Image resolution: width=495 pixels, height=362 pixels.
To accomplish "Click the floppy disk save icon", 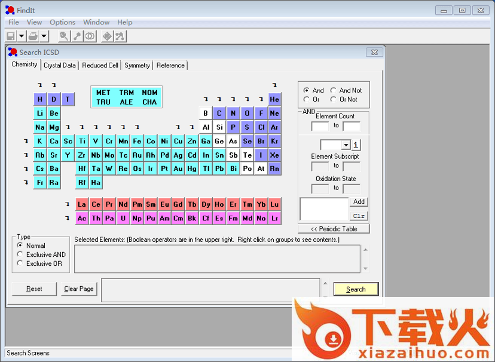I will pyautogui.click(x=11, y=36).
